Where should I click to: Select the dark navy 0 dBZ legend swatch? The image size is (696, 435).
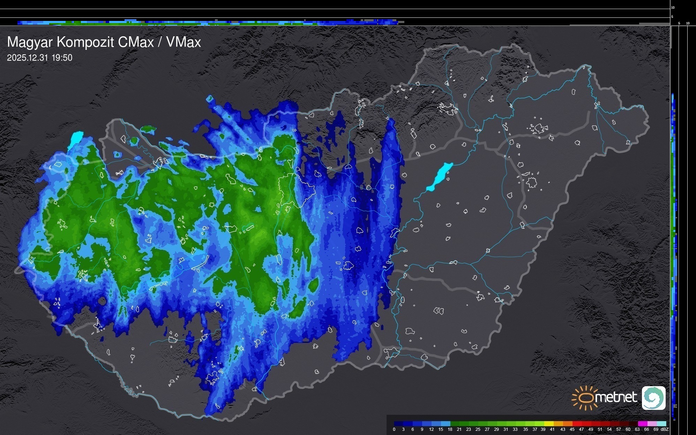pyautogui.click(x=399, y=423)
